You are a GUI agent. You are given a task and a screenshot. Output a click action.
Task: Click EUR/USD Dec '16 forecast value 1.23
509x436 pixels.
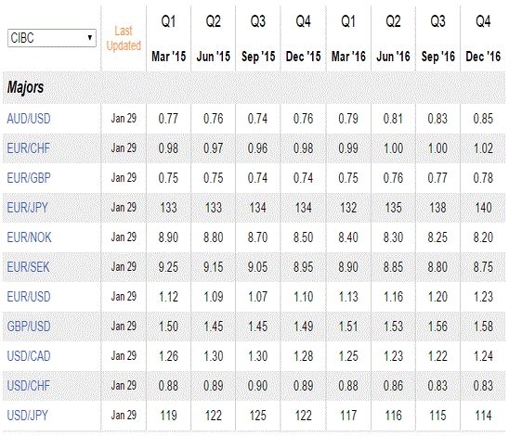(483, 297)
